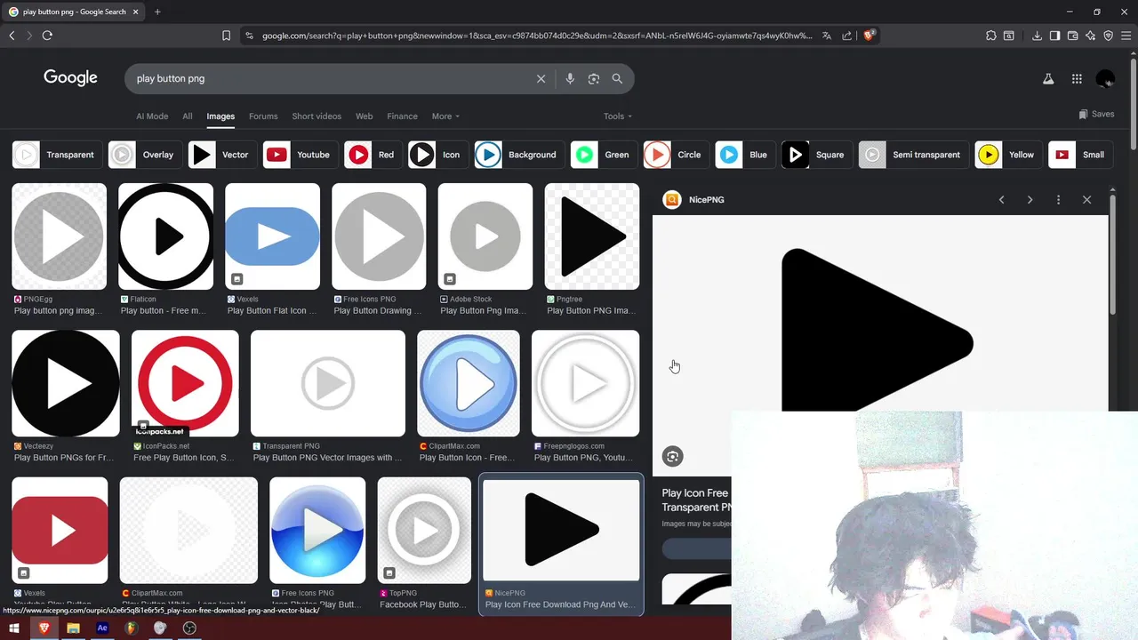The width and height of the screenshot is (1138, 640).
Task: Filter images by the Transparent chip
Action: 58,155
